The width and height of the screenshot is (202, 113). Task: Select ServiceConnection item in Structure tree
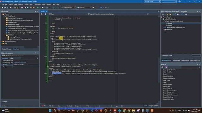(20, 20)
